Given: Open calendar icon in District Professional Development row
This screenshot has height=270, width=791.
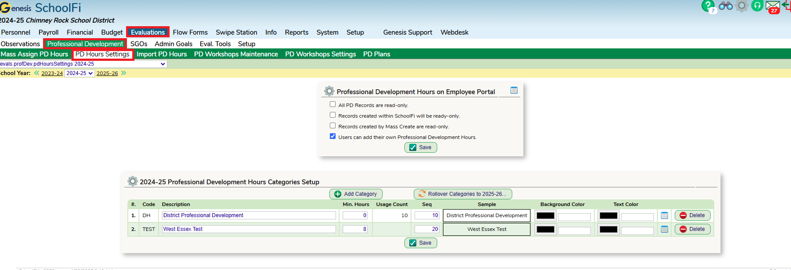Looking at the screenshot, I should (x=664, y=215).
